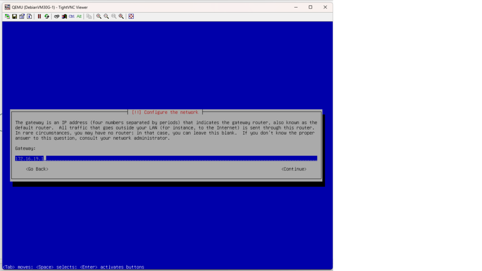Zoom in on the remote display

coord(99,16)
